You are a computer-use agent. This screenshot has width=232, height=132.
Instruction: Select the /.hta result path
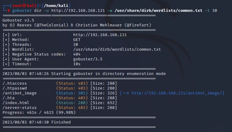9,98
